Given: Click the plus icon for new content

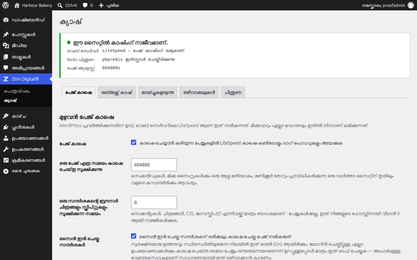Looking at the screenshot, I should [101, 5].
